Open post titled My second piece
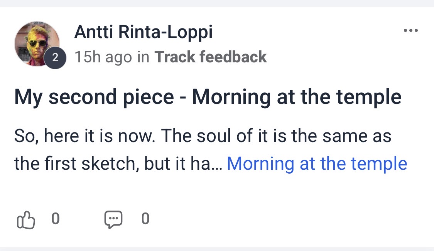The width and height of the screenshot is (434, 251). pos(208,97)
